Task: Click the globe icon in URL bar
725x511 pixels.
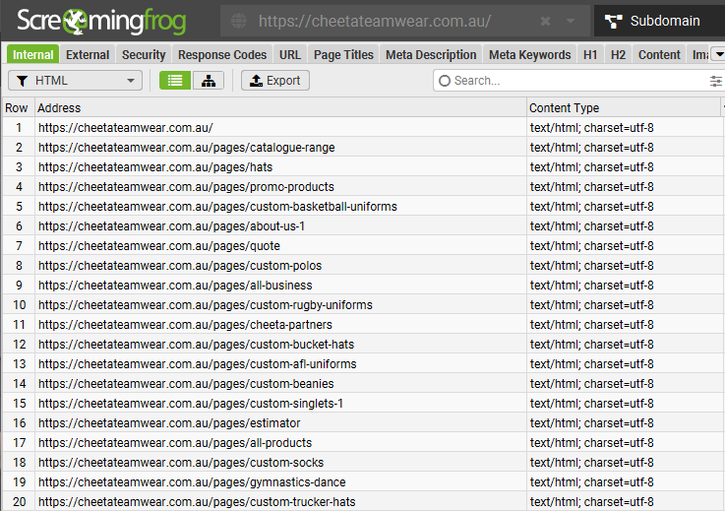Action: click(239, 21)
